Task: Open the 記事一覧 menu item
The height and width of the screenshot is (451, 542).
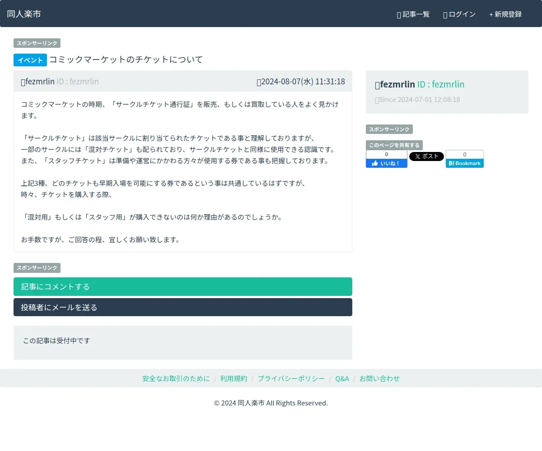Action: (x=413, y=14)
